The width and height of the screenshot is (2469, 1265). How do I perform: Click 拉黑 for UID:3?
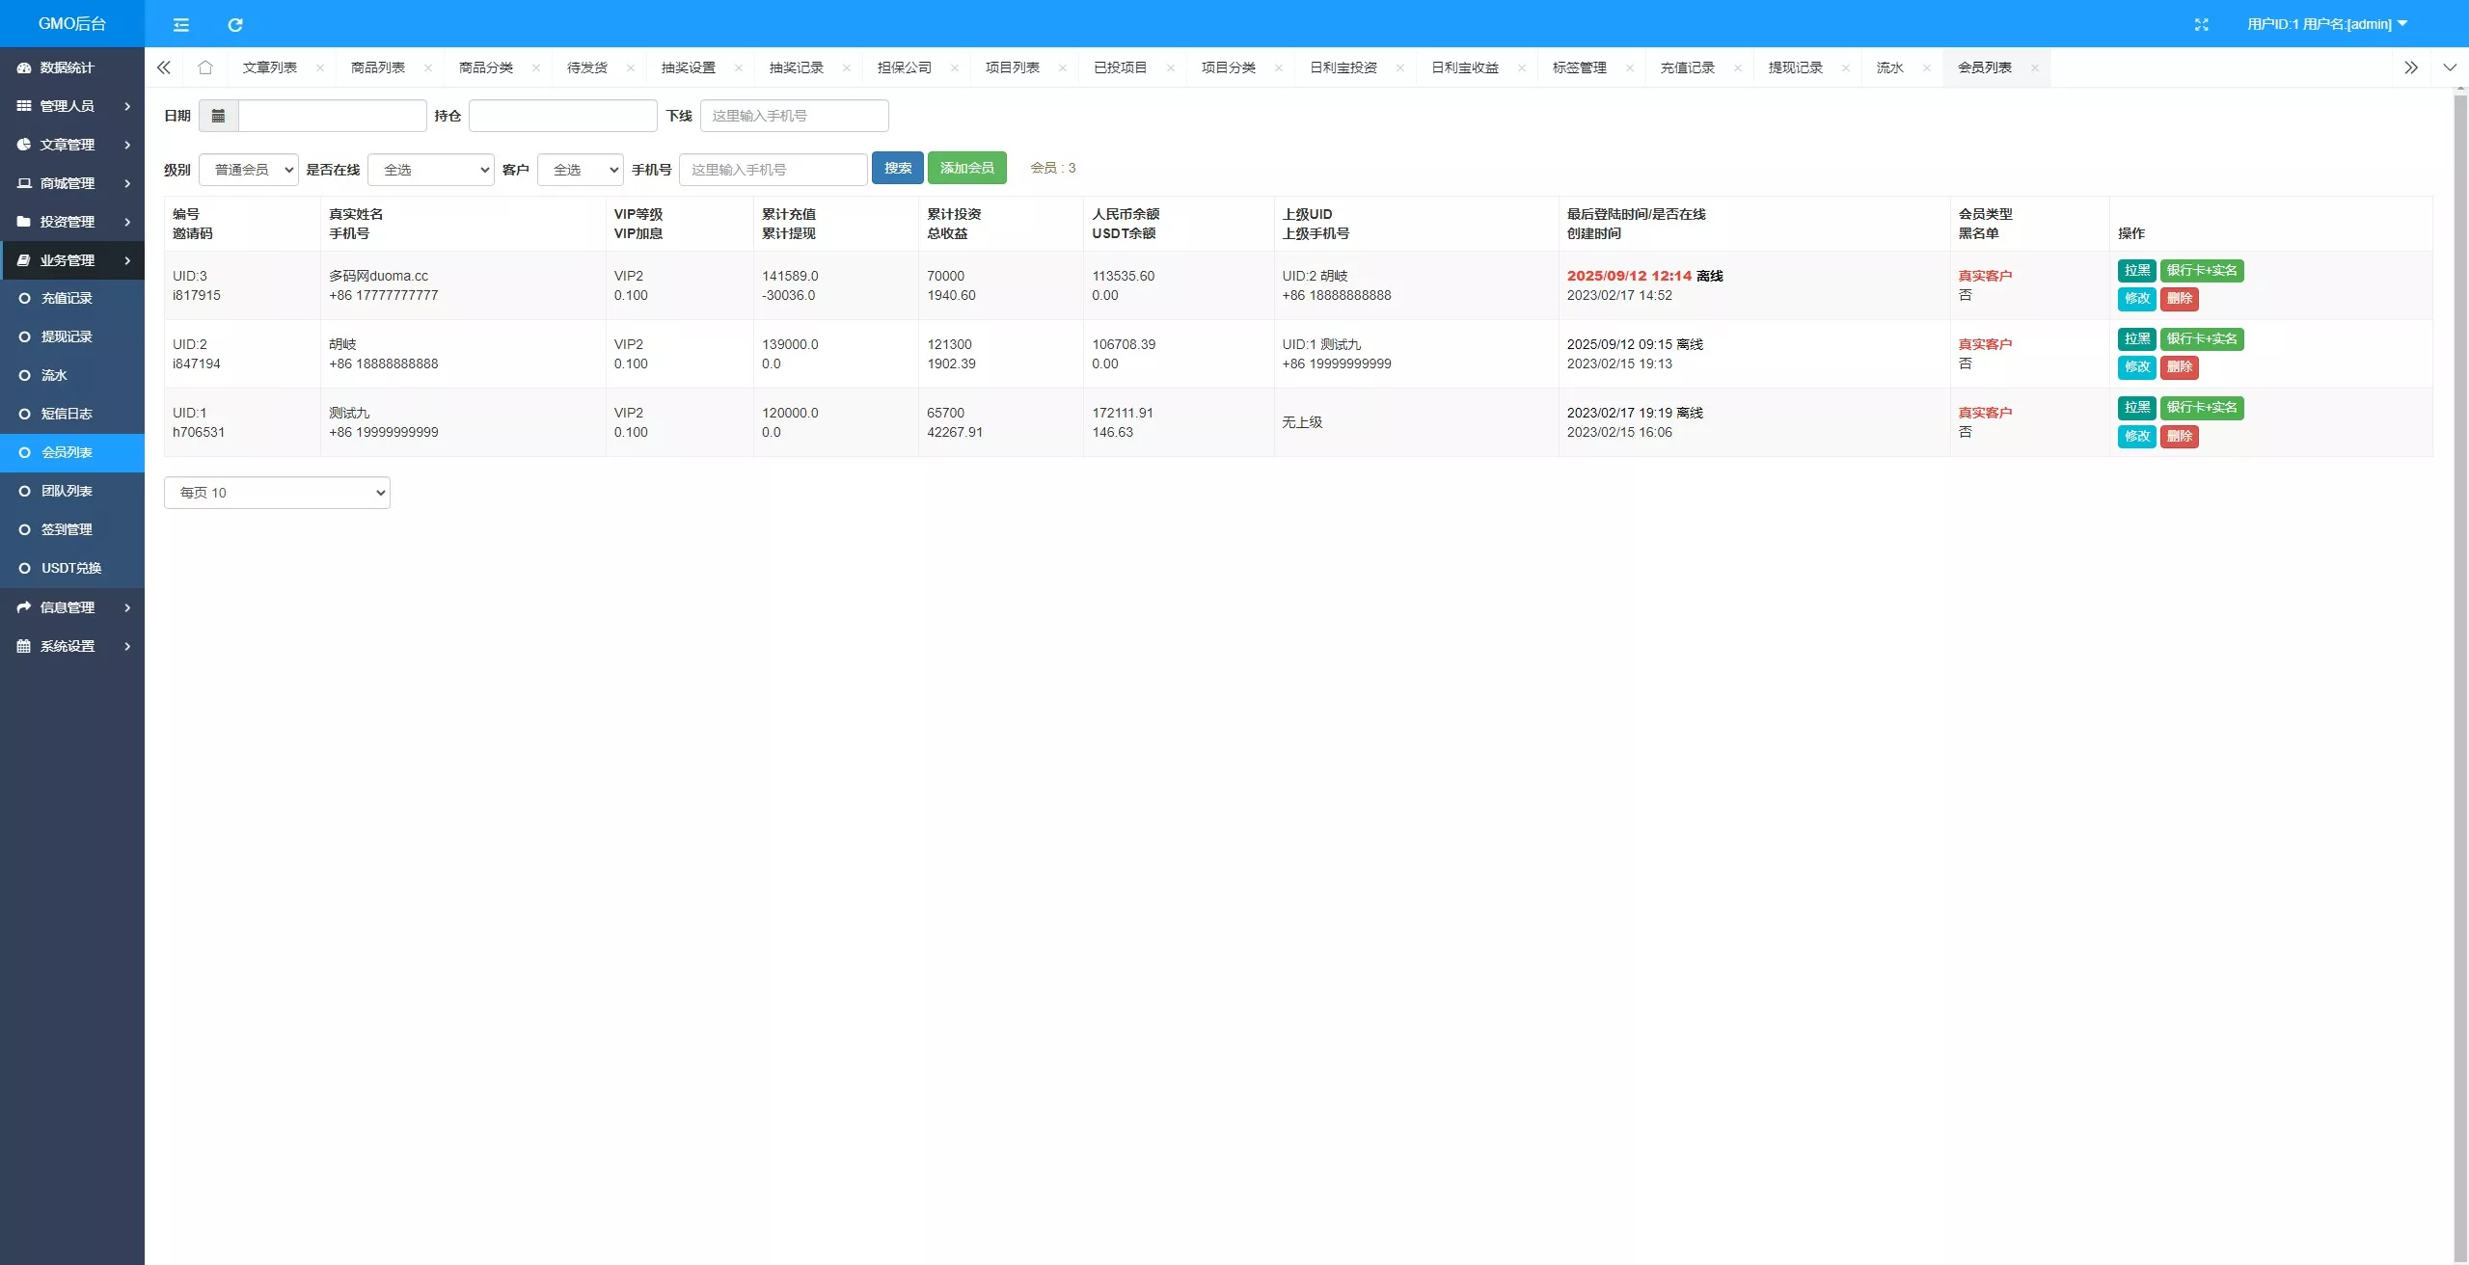click(x=2137, y=271)
